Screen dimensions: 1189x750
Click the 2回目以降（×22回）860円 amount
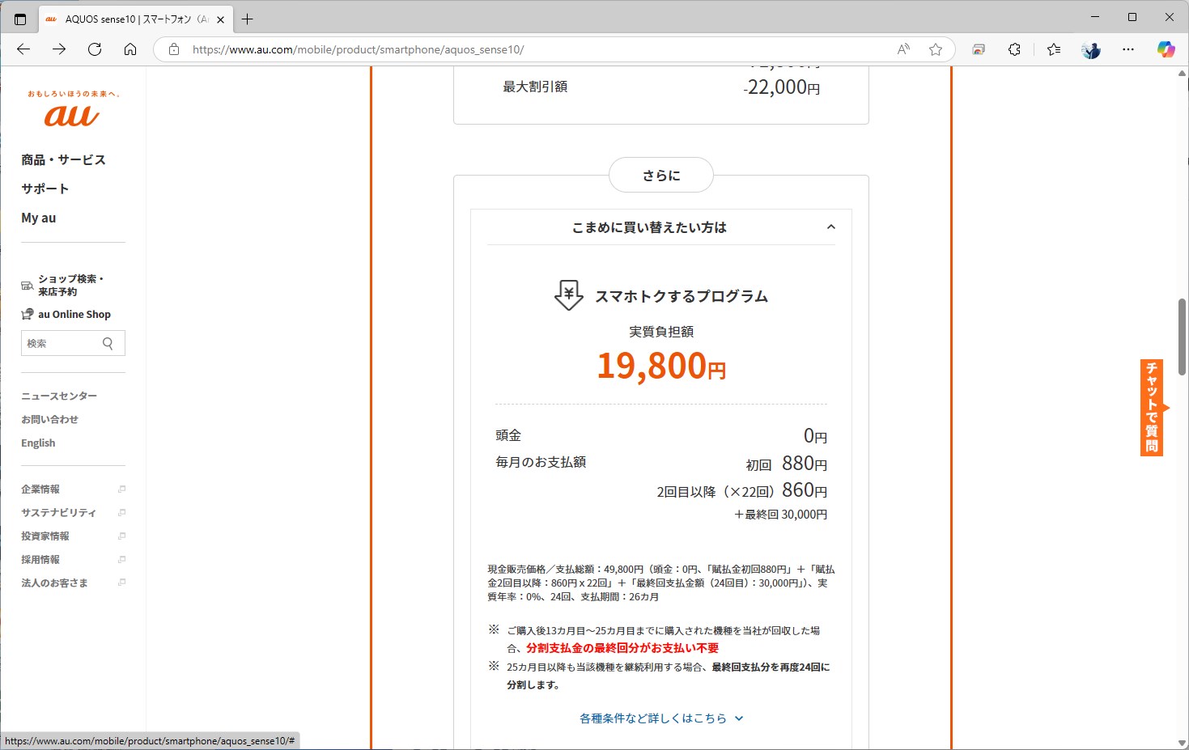tap(742, 490)
